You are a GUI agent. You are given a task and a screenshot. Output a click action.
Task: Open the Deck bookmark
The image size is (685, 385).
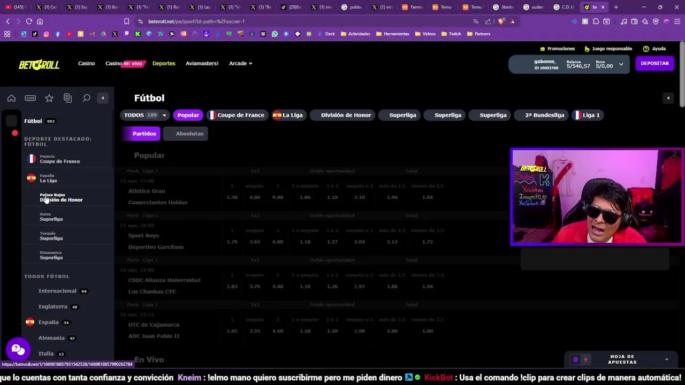tap(326, 34)
